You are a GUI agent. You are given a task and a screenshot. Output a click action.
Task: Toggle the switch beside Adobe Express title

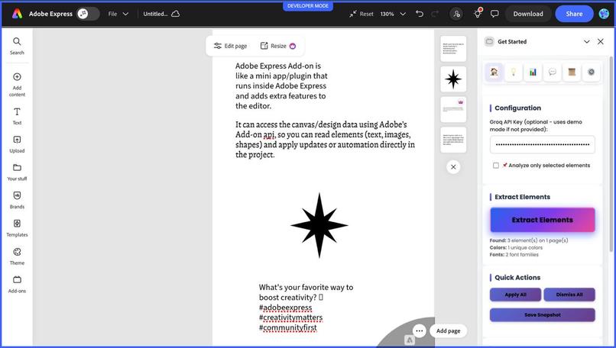click(88, 14)
